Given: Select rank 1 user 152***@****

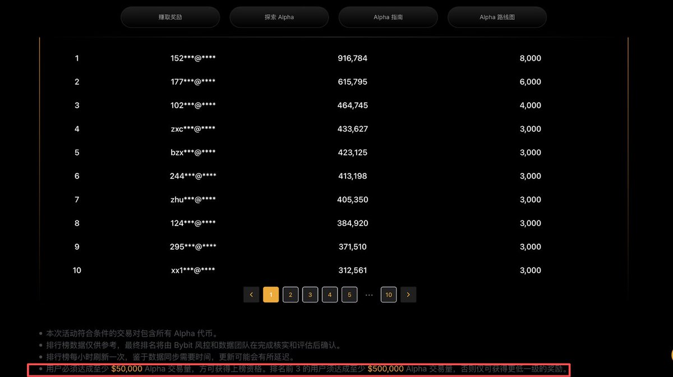Looking at the screenshot, I should 191,58.
